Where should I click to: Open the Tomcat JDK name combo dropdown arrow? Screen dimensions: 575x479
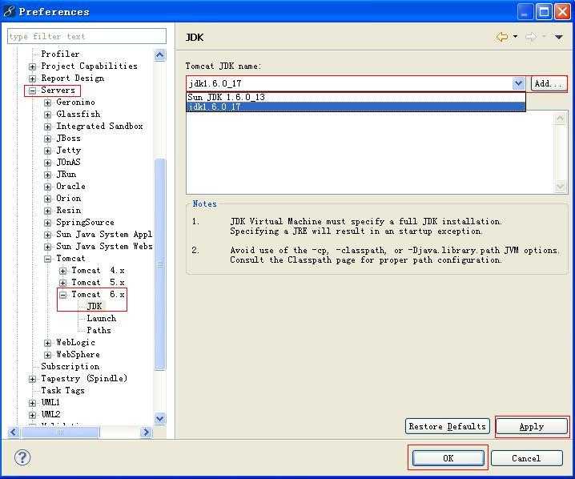coord(518,83)
